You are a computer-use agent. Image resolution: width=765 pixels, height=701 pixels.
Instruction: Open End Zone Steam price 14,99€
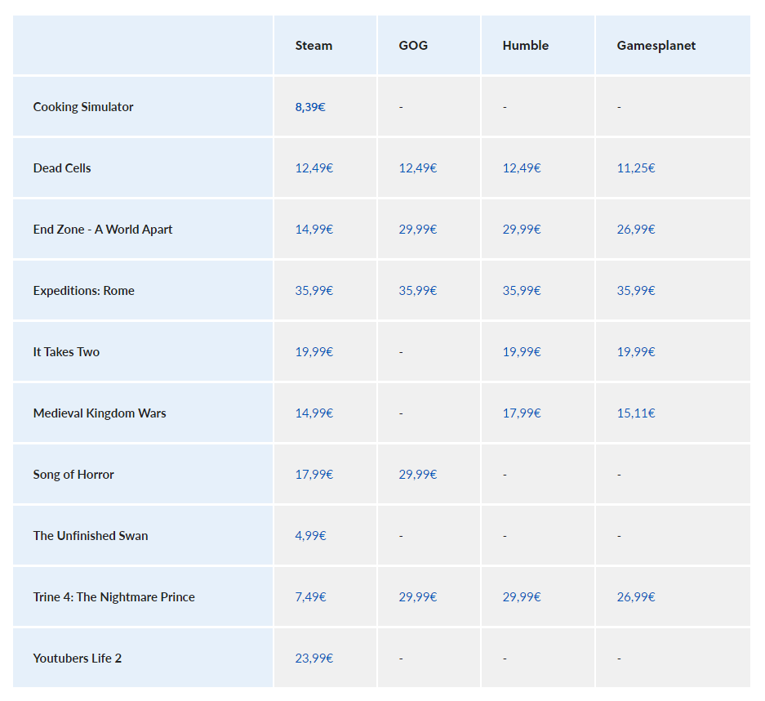[x=314, y=230]
